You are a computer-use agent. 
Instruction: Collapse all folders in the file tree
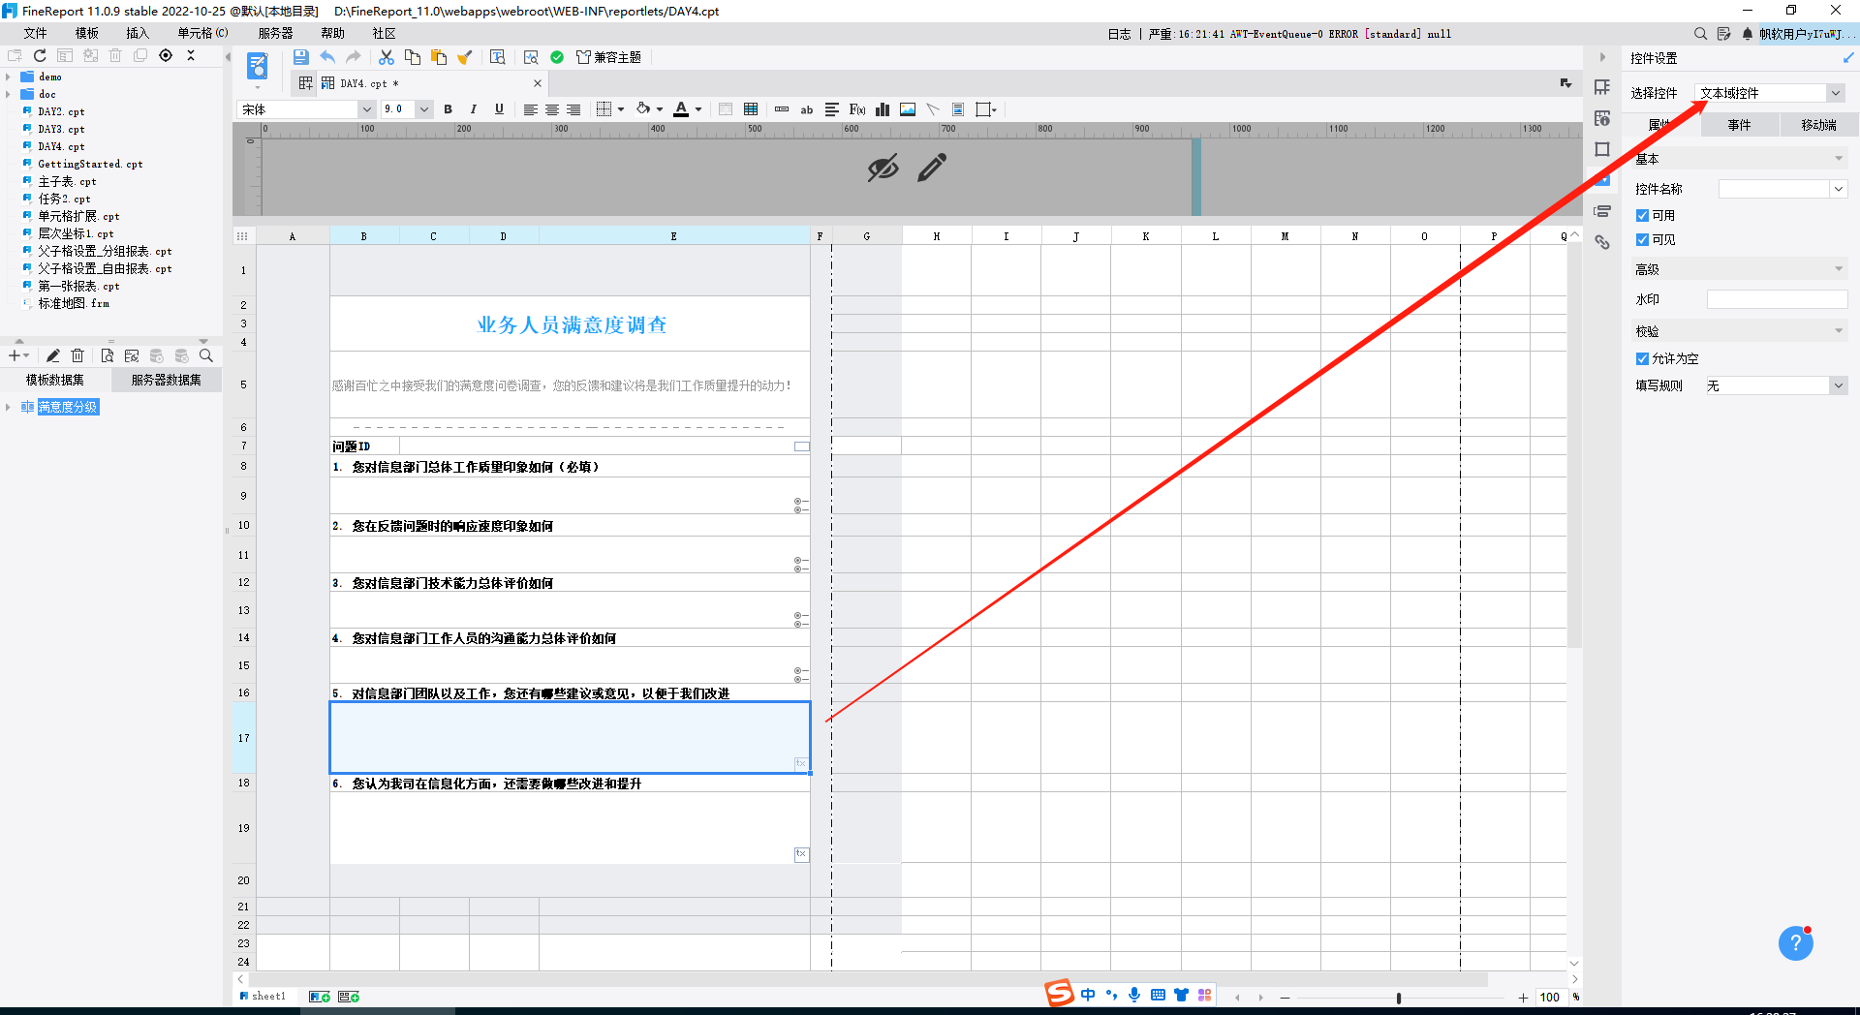[x=191, y=55]
